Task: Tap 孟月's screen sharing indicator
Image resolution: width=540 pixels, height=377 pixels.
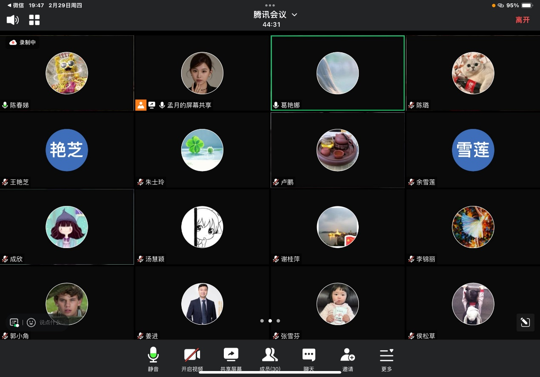Action: 151,105
